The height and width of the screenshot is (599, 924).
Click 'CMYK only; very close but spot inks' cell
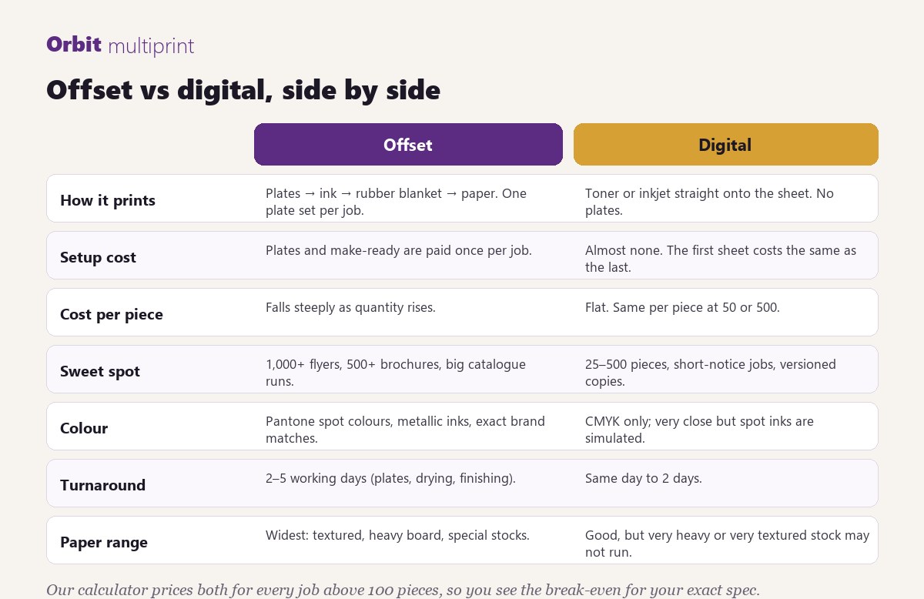(699, 429)
